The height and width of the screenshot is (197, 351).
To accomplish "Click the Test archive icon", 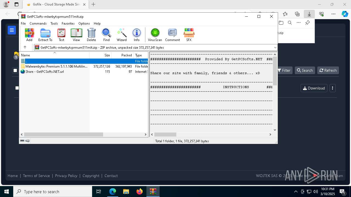I will pyautogui.click(x=61, y=35).
